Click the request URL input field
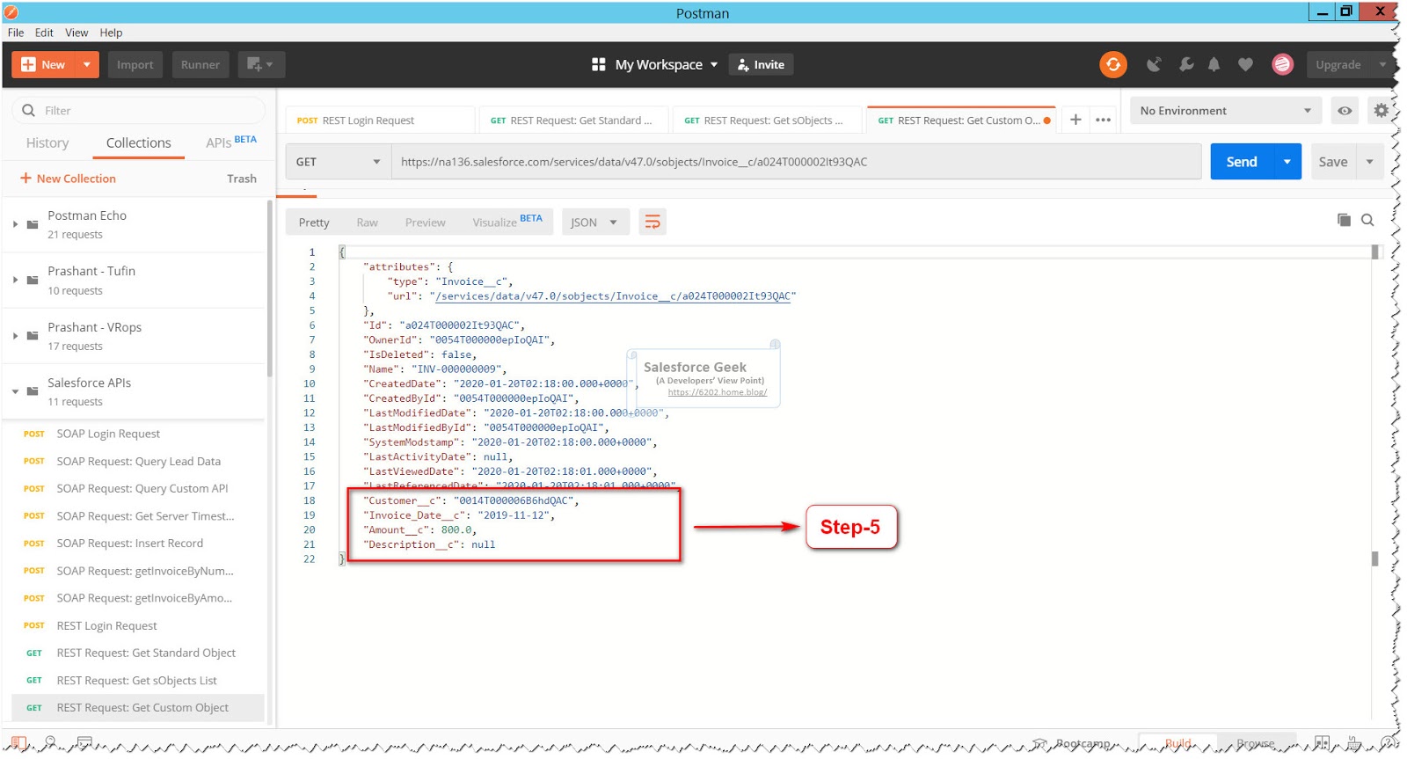The image size is (1407, 759). pyautogui.click(x=796, y=162)
